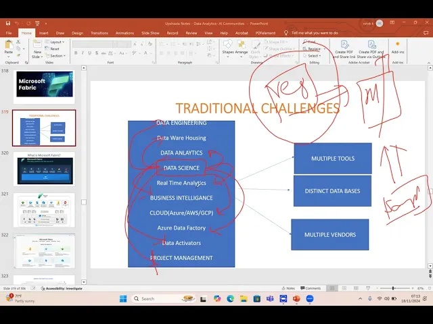Open the Font Color picker
The image size is (433, 324).
point(145,53)
